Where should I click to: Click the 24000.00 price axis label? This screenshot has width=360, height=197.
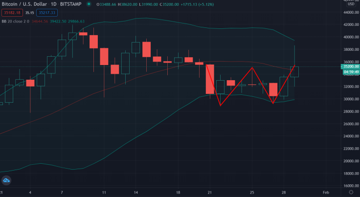pyautogui.click(x=351, y=136)
